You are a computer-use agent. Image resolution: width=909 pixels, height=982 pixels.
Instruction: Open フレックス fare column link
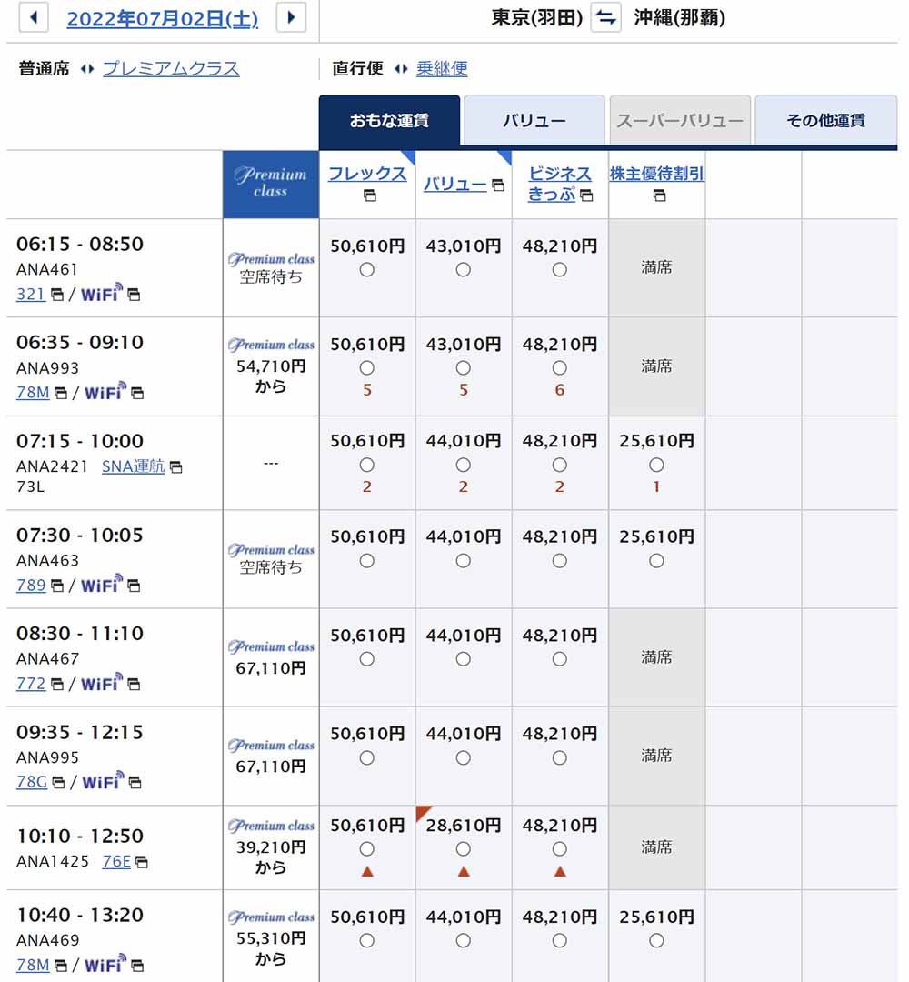pos(367,174)
